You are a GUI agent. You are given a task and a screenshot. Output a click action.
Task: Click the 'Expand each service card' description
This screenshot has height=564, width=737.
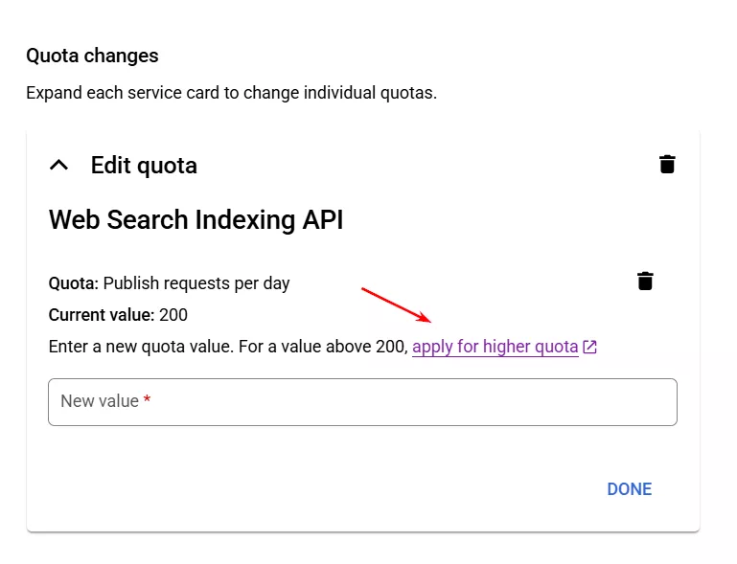(x=231, y=94)
